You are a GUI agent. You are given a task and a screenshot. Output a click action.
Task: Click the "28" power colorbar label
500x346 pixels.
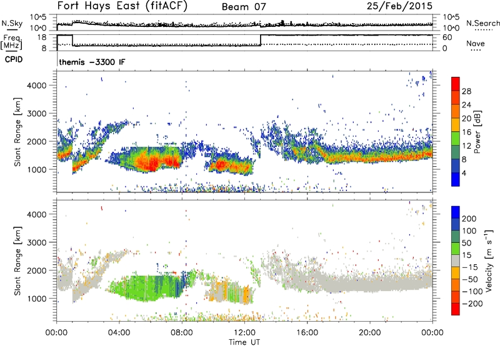coord(466,91)
